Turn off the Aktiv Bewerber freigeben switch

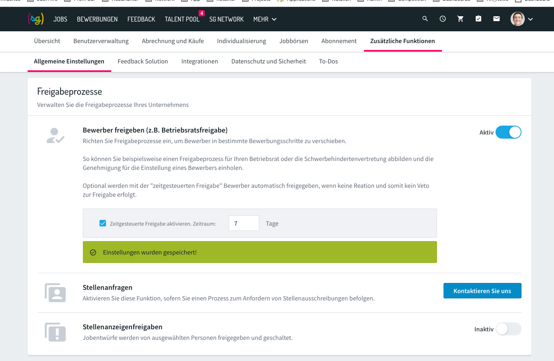click(508, 133)
